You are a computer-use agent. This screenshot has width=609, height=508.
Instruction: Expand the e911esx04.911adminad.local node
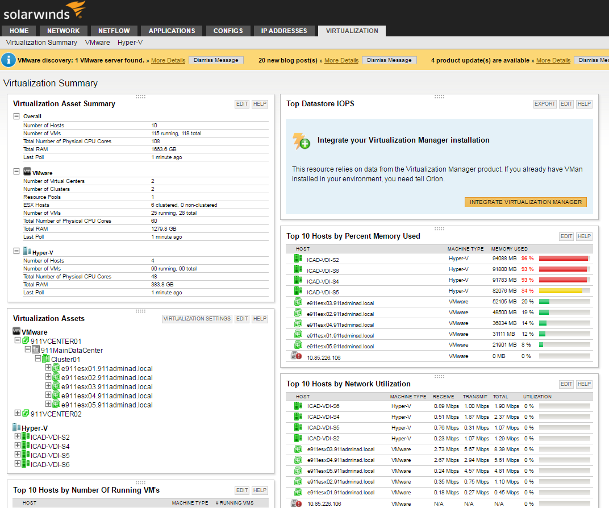pyautogui.click(x=48, y=394)
